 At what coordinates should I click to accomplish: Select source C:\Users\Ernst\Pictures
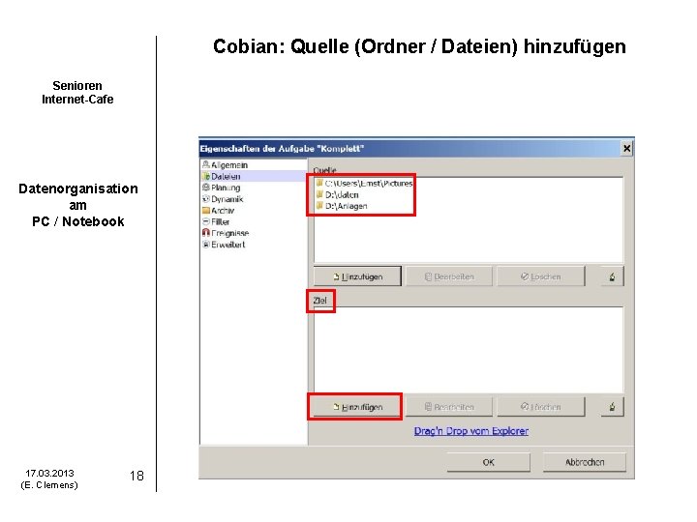pyautogui.click(x=364, y=184)
